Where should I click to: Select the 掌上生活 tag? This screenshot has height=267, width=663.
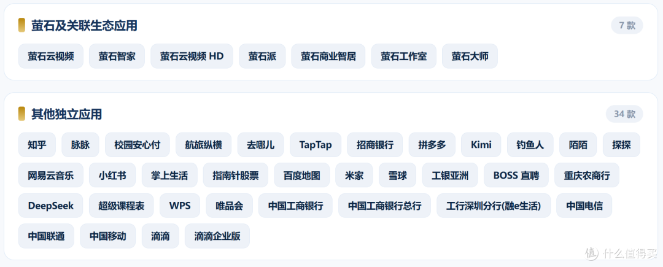coord(169,176)
